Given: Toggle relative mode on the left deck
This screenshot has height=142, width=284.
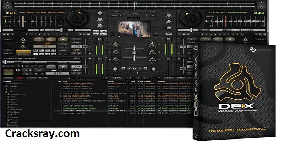Looking at the screenshot, I should pyautogui.click(x=8, y=53).
